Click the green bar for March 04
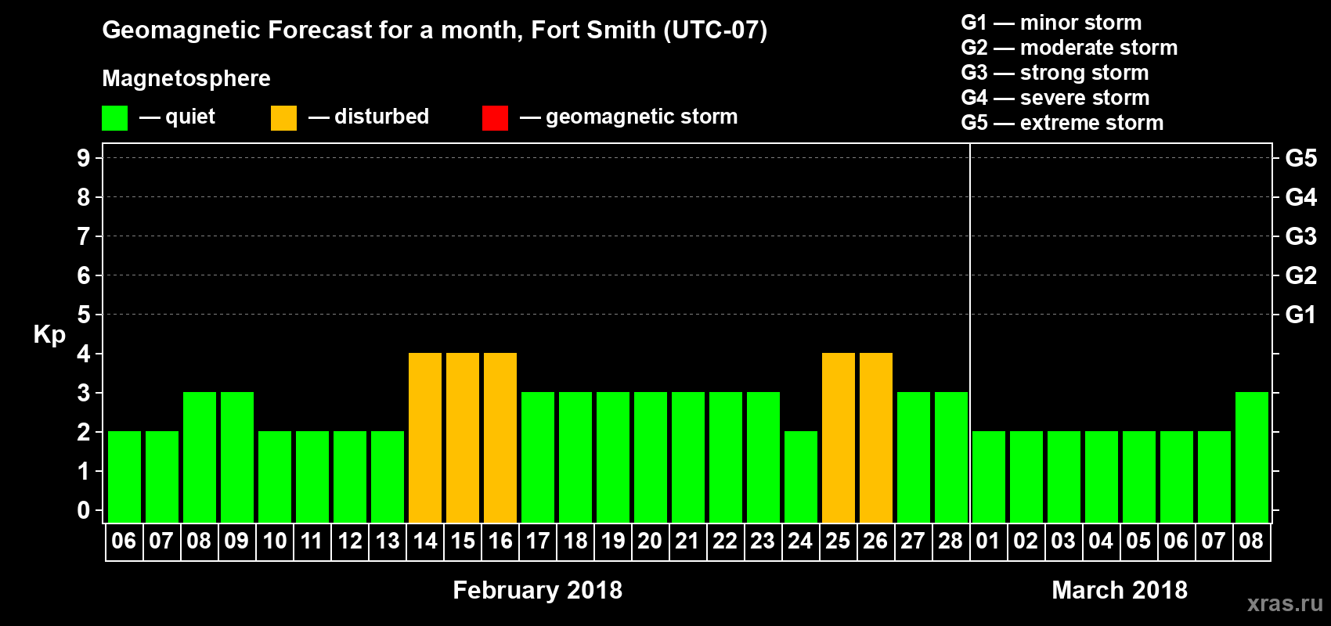Viewport: 1331px width, 626px height. point(1102,477)
